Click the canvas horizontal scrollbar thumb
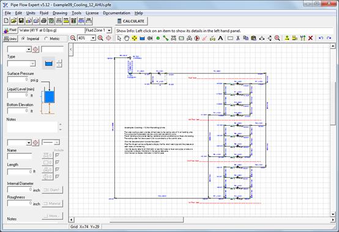Viewport: 339px width, 232px height. pos(147,220)
